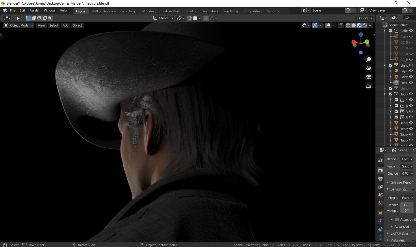
Task: Click the viewport View menu button
Action: click(x=41, y=25)
